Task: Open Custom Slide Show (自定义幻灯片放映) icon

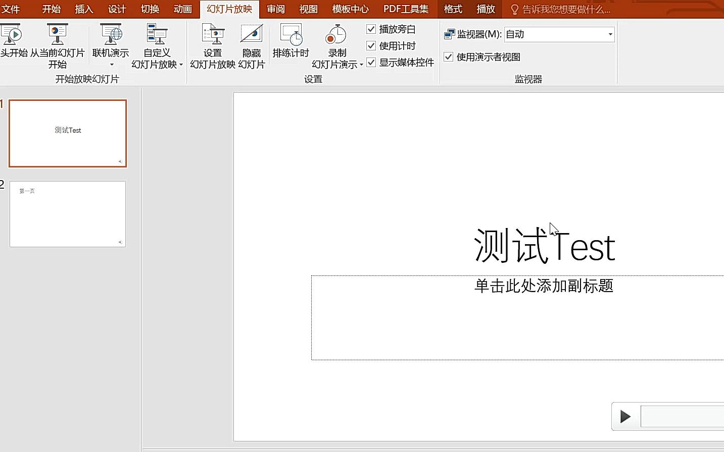Action: (x=157, y=34)
